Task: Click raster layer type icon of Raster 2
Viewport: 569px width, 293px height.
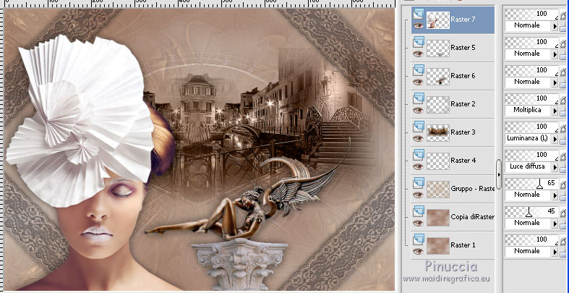Action: pos(419,98)
